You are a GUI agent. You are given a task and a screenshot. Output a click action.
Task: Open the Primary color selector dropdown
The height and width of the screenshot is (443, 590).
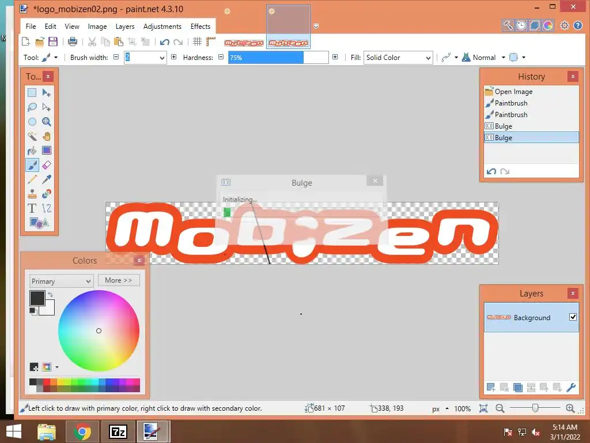pyautogui.click(x=61, y=281)
